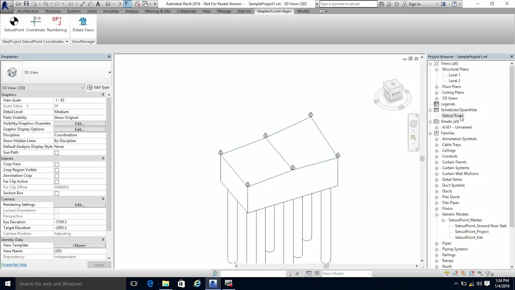Open the Numbering tool

[x=57, y=24]
